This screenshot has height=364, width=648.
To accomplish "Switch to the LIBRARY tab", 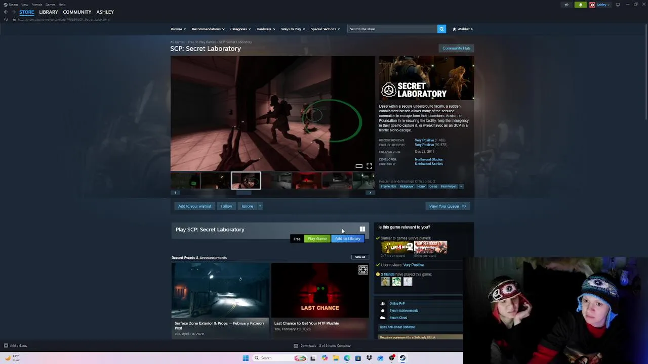I will click(49, 12).
